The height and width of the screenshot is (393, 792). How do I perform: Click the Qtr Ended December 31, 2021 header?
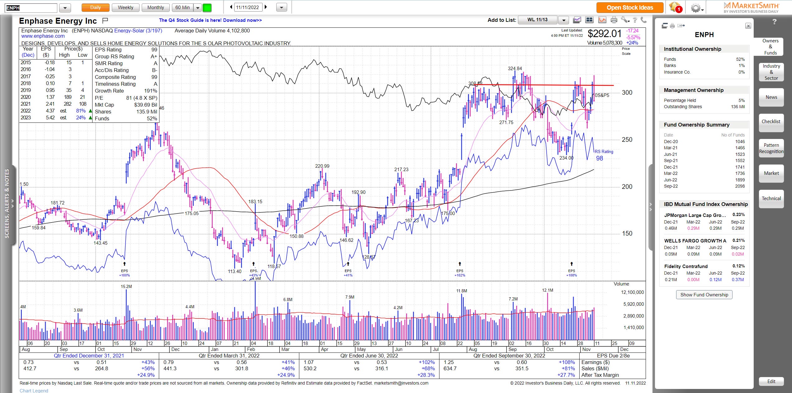(x=89, y=356)
